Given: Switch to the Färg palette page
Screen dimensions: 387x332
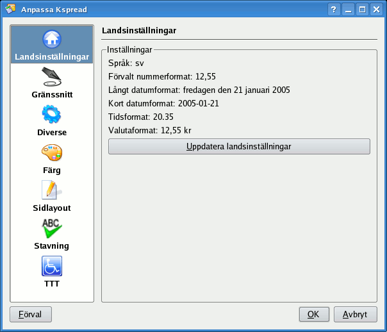Looking at the screenshot, I should tap(52, 153).
